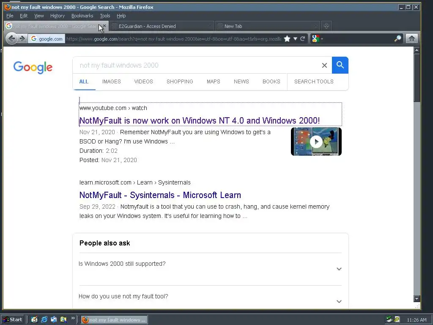
Task: Play the YouTube video thumbnail
Action: [x=316, y=141]
